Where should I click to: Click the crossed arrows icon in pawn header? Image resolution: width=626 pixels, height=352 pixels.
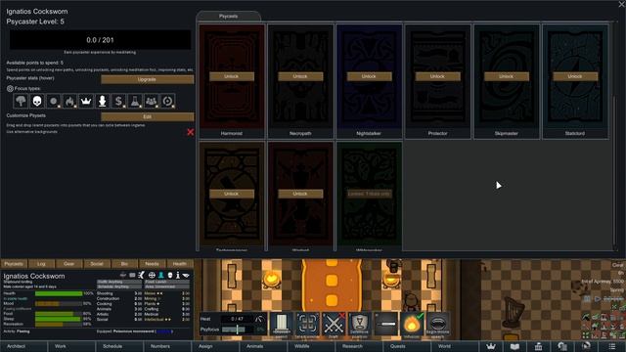click(x=141, y=275)
